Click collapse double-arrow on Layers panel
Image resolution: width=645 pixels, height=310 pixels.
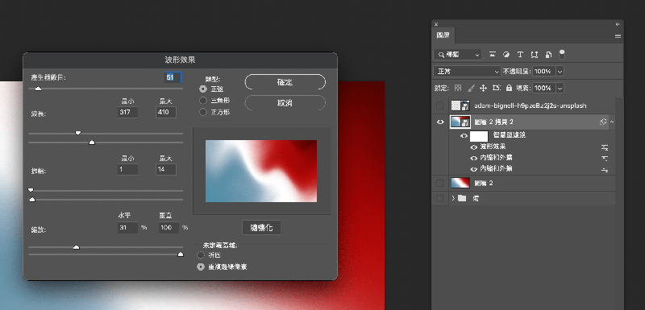(618, 24)
